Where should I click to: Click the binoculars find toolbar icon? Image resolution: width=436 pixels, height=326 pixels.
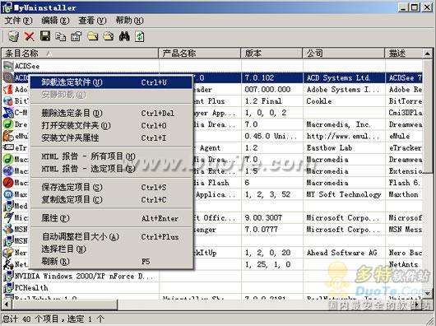click(x=124, y=36)
